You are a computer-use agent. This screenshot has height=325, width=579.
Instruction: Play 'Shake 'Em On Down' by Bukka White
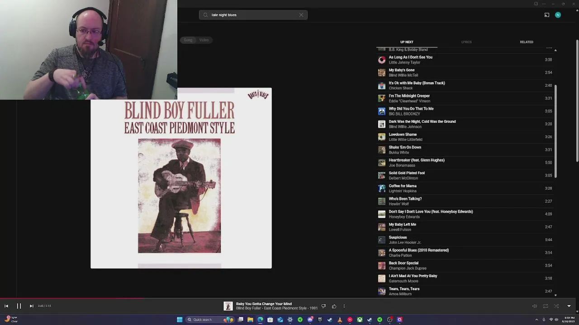click(465, 150)
